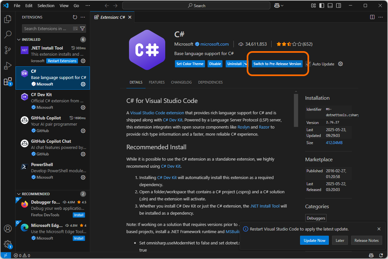The width and height of the screenshot is (388, 259).
Task: Open the View menu
Action: (64, 6)
